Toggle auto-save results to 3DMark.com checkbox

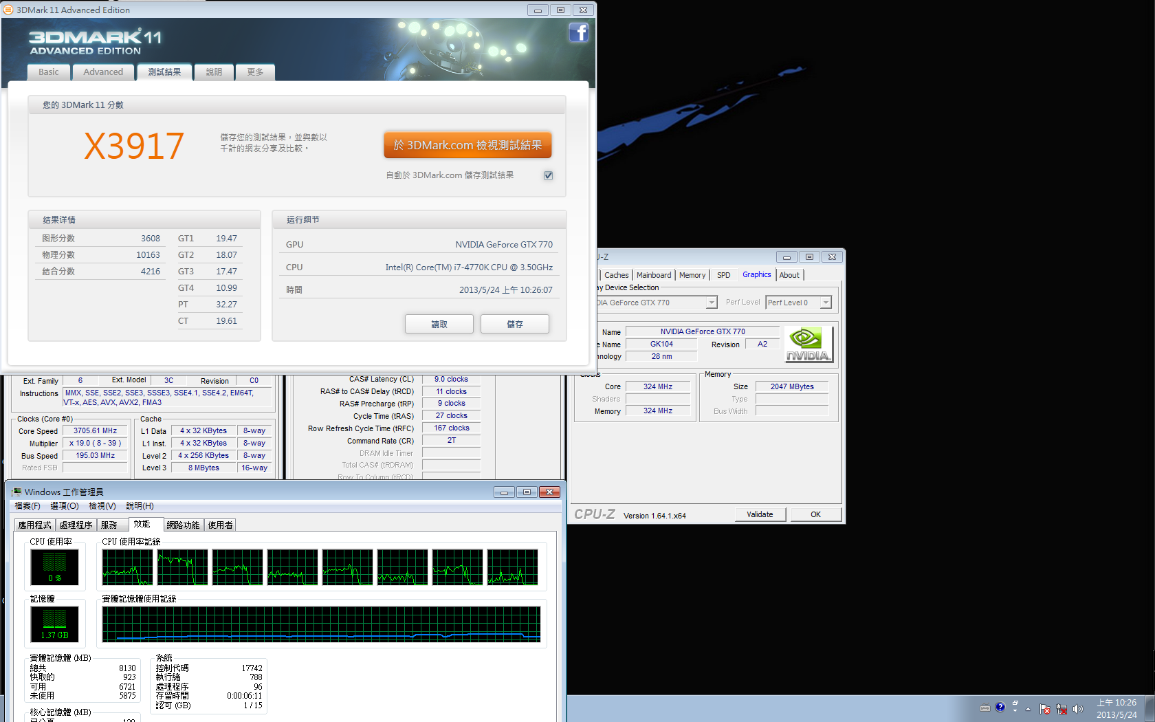click(548, 175)
